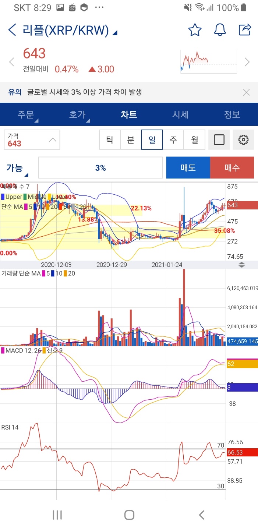Tap the 643 current price tag on chart
258x530 pixels.
[x=242, y=205]
